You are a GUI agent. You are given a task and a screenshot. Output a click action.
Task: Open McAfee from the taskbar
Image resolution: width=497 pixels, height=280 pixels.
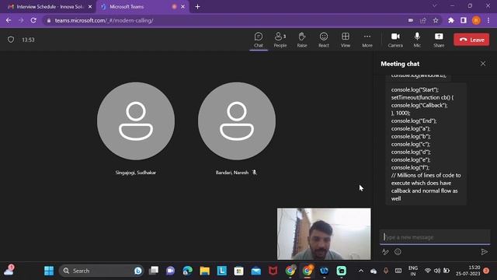[273, 271]
